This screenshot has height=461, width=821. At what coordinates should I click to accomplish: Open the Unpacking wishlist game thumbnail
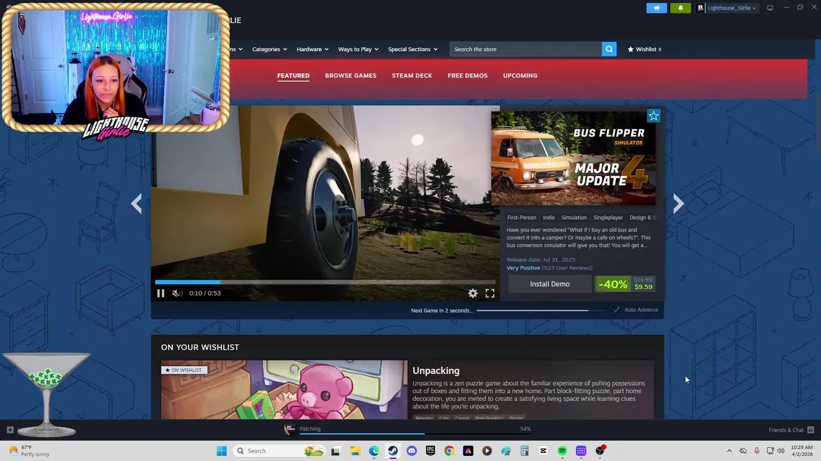[x=284, y=390]
